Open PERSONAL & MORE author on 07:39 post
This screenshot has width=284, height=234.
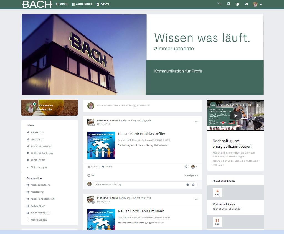pos(108,121)
